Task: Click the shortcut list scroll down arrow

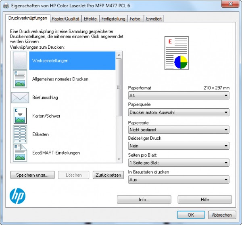Action: [119, 159]
